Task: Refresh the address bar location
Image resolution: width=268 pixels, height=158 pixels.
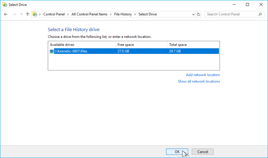Action: coord(199,14)
